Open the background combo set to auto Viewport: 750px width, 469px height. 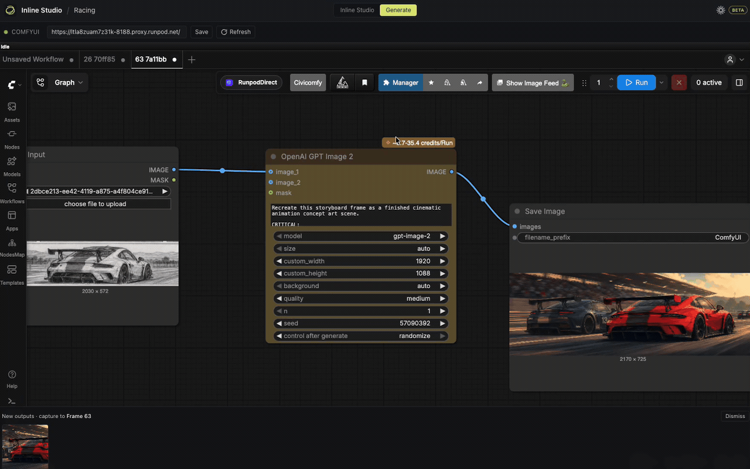[361, 286]
